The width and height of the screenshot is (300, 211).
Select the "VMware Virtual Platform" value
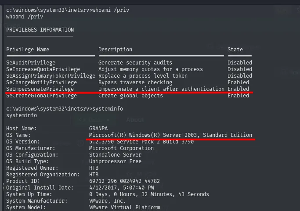(125, 207)
